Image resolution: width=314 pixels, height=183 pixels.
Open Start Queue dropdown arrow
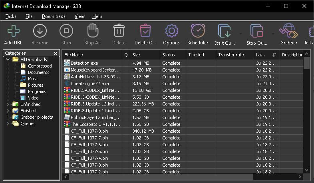tap(240, 34)
